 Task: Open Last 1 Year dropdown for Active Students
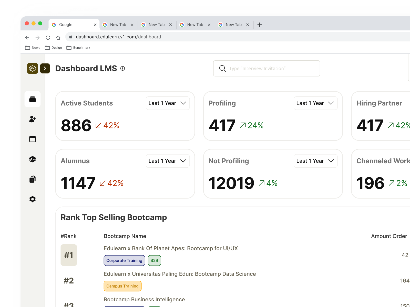[x=168, y=103]
